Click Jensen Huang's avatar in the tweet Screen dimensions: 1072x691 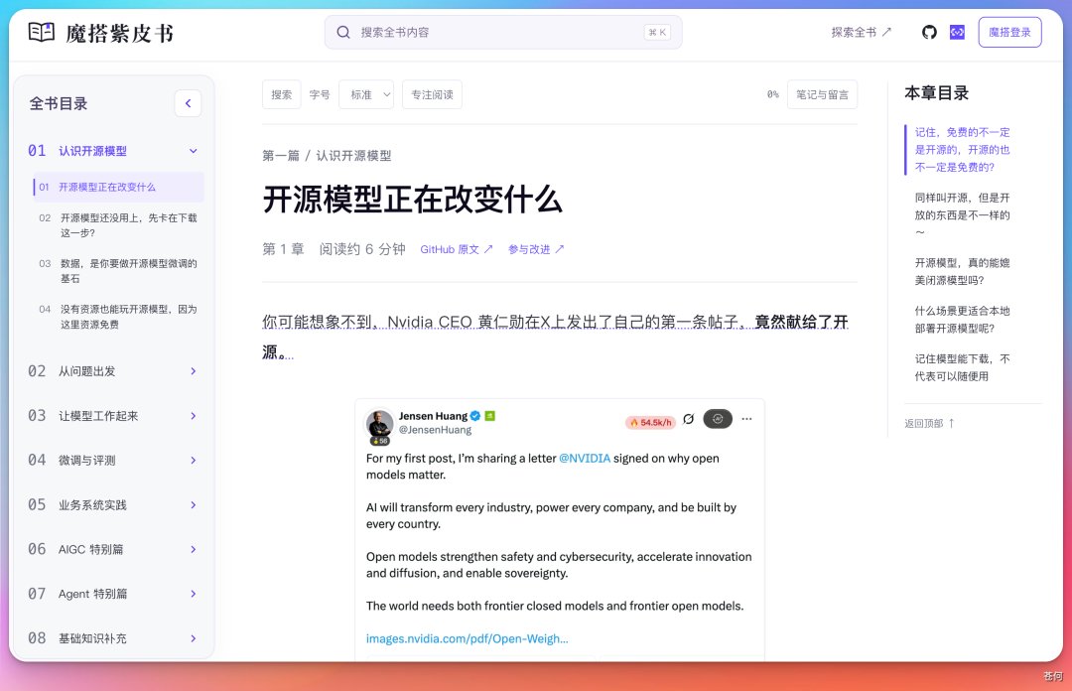(x=379, y=424)
